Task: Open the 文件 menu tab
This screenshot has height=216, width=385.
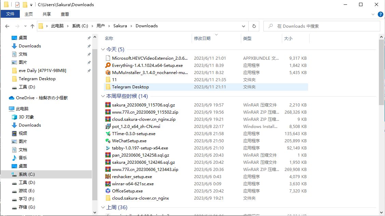Action: click(10, 14)
